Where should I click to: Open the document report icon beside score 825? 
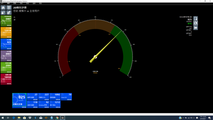point(196,18)
